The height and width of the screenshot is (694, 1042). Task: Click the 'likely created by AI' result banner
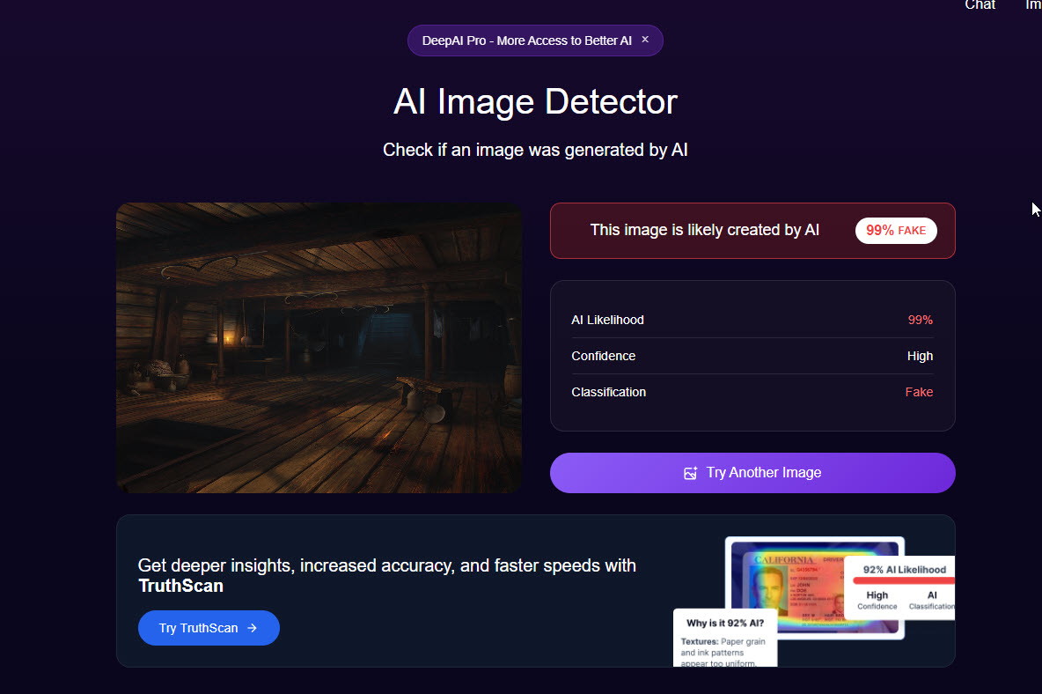[752, 231]
